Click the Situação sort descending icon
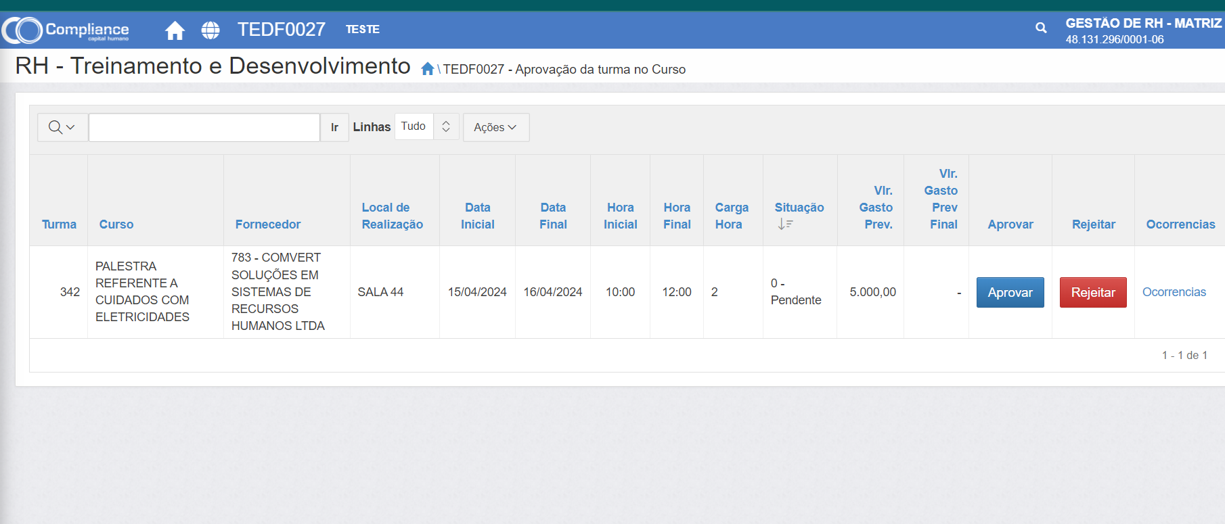 pyautogui.click(x=785, y=224)
